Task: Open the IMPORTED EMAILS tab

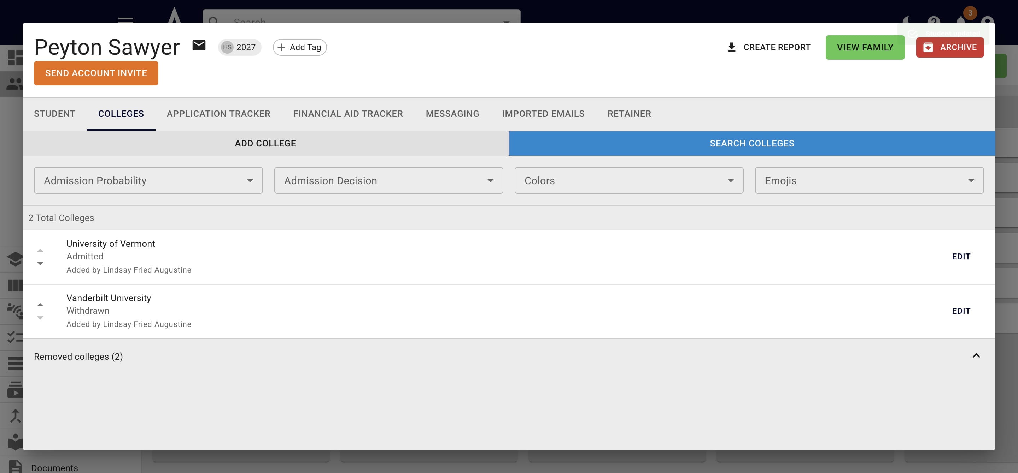Action: (x=543, y=114)
